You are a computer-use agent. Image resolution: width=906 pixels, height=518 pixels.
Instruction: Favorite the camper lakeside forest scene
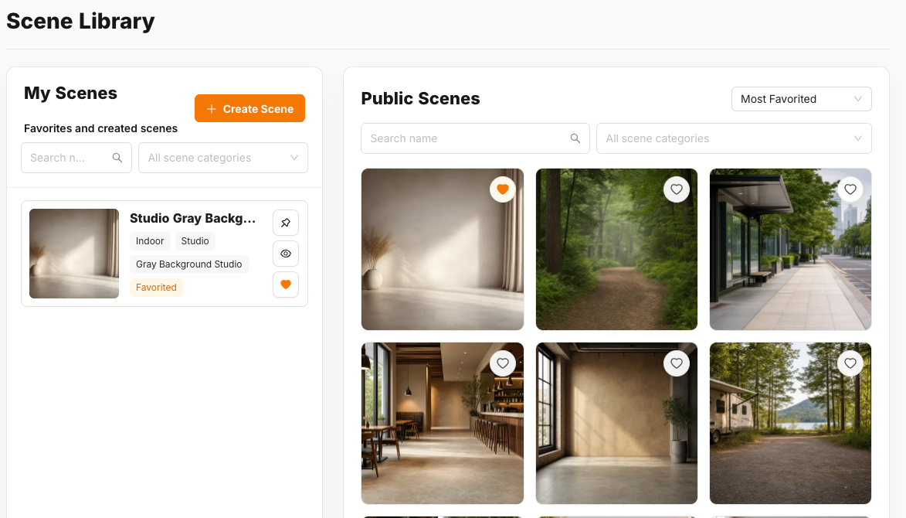pos(850,363)
